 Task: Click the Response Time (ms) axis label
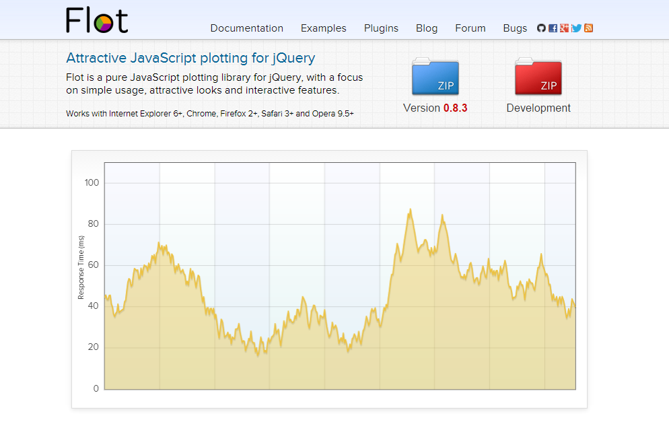tap(81, 267)
